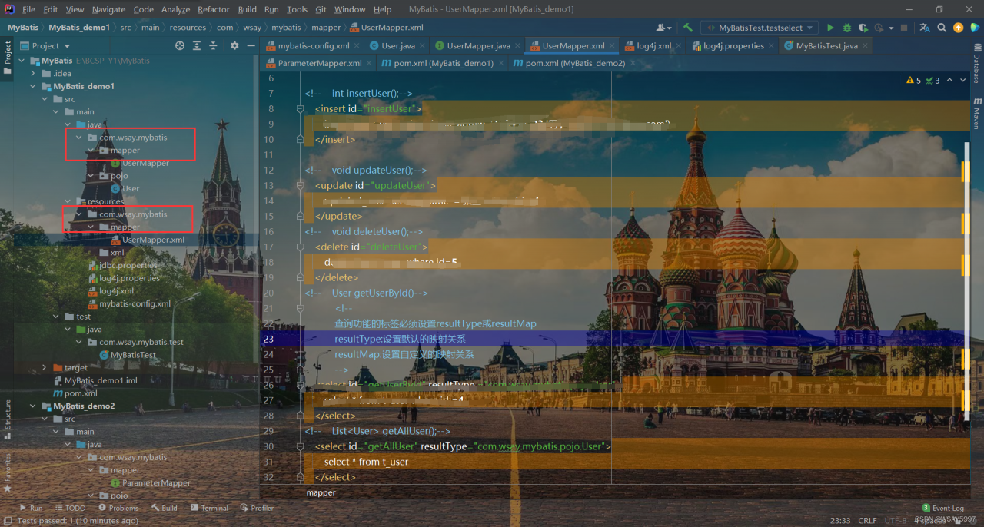984x527 pixels.
Task: Click the Build Project hammer icon
Action: [x=687, y=28]
